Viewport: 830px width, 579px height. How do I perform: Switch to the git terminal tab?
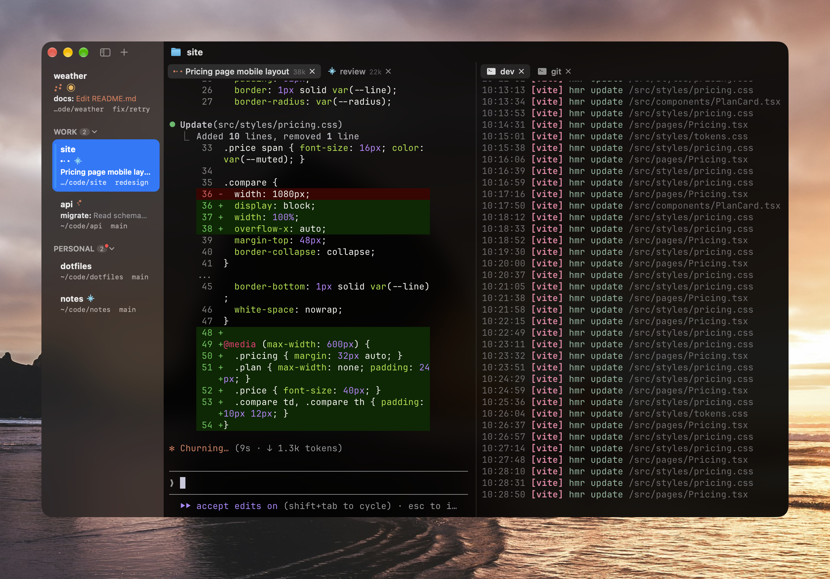coord(556,71)
